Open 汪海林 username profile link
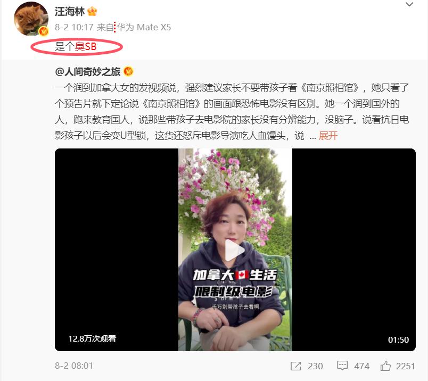428x381 pixels. pyautogui.click(x=70, y=12)
